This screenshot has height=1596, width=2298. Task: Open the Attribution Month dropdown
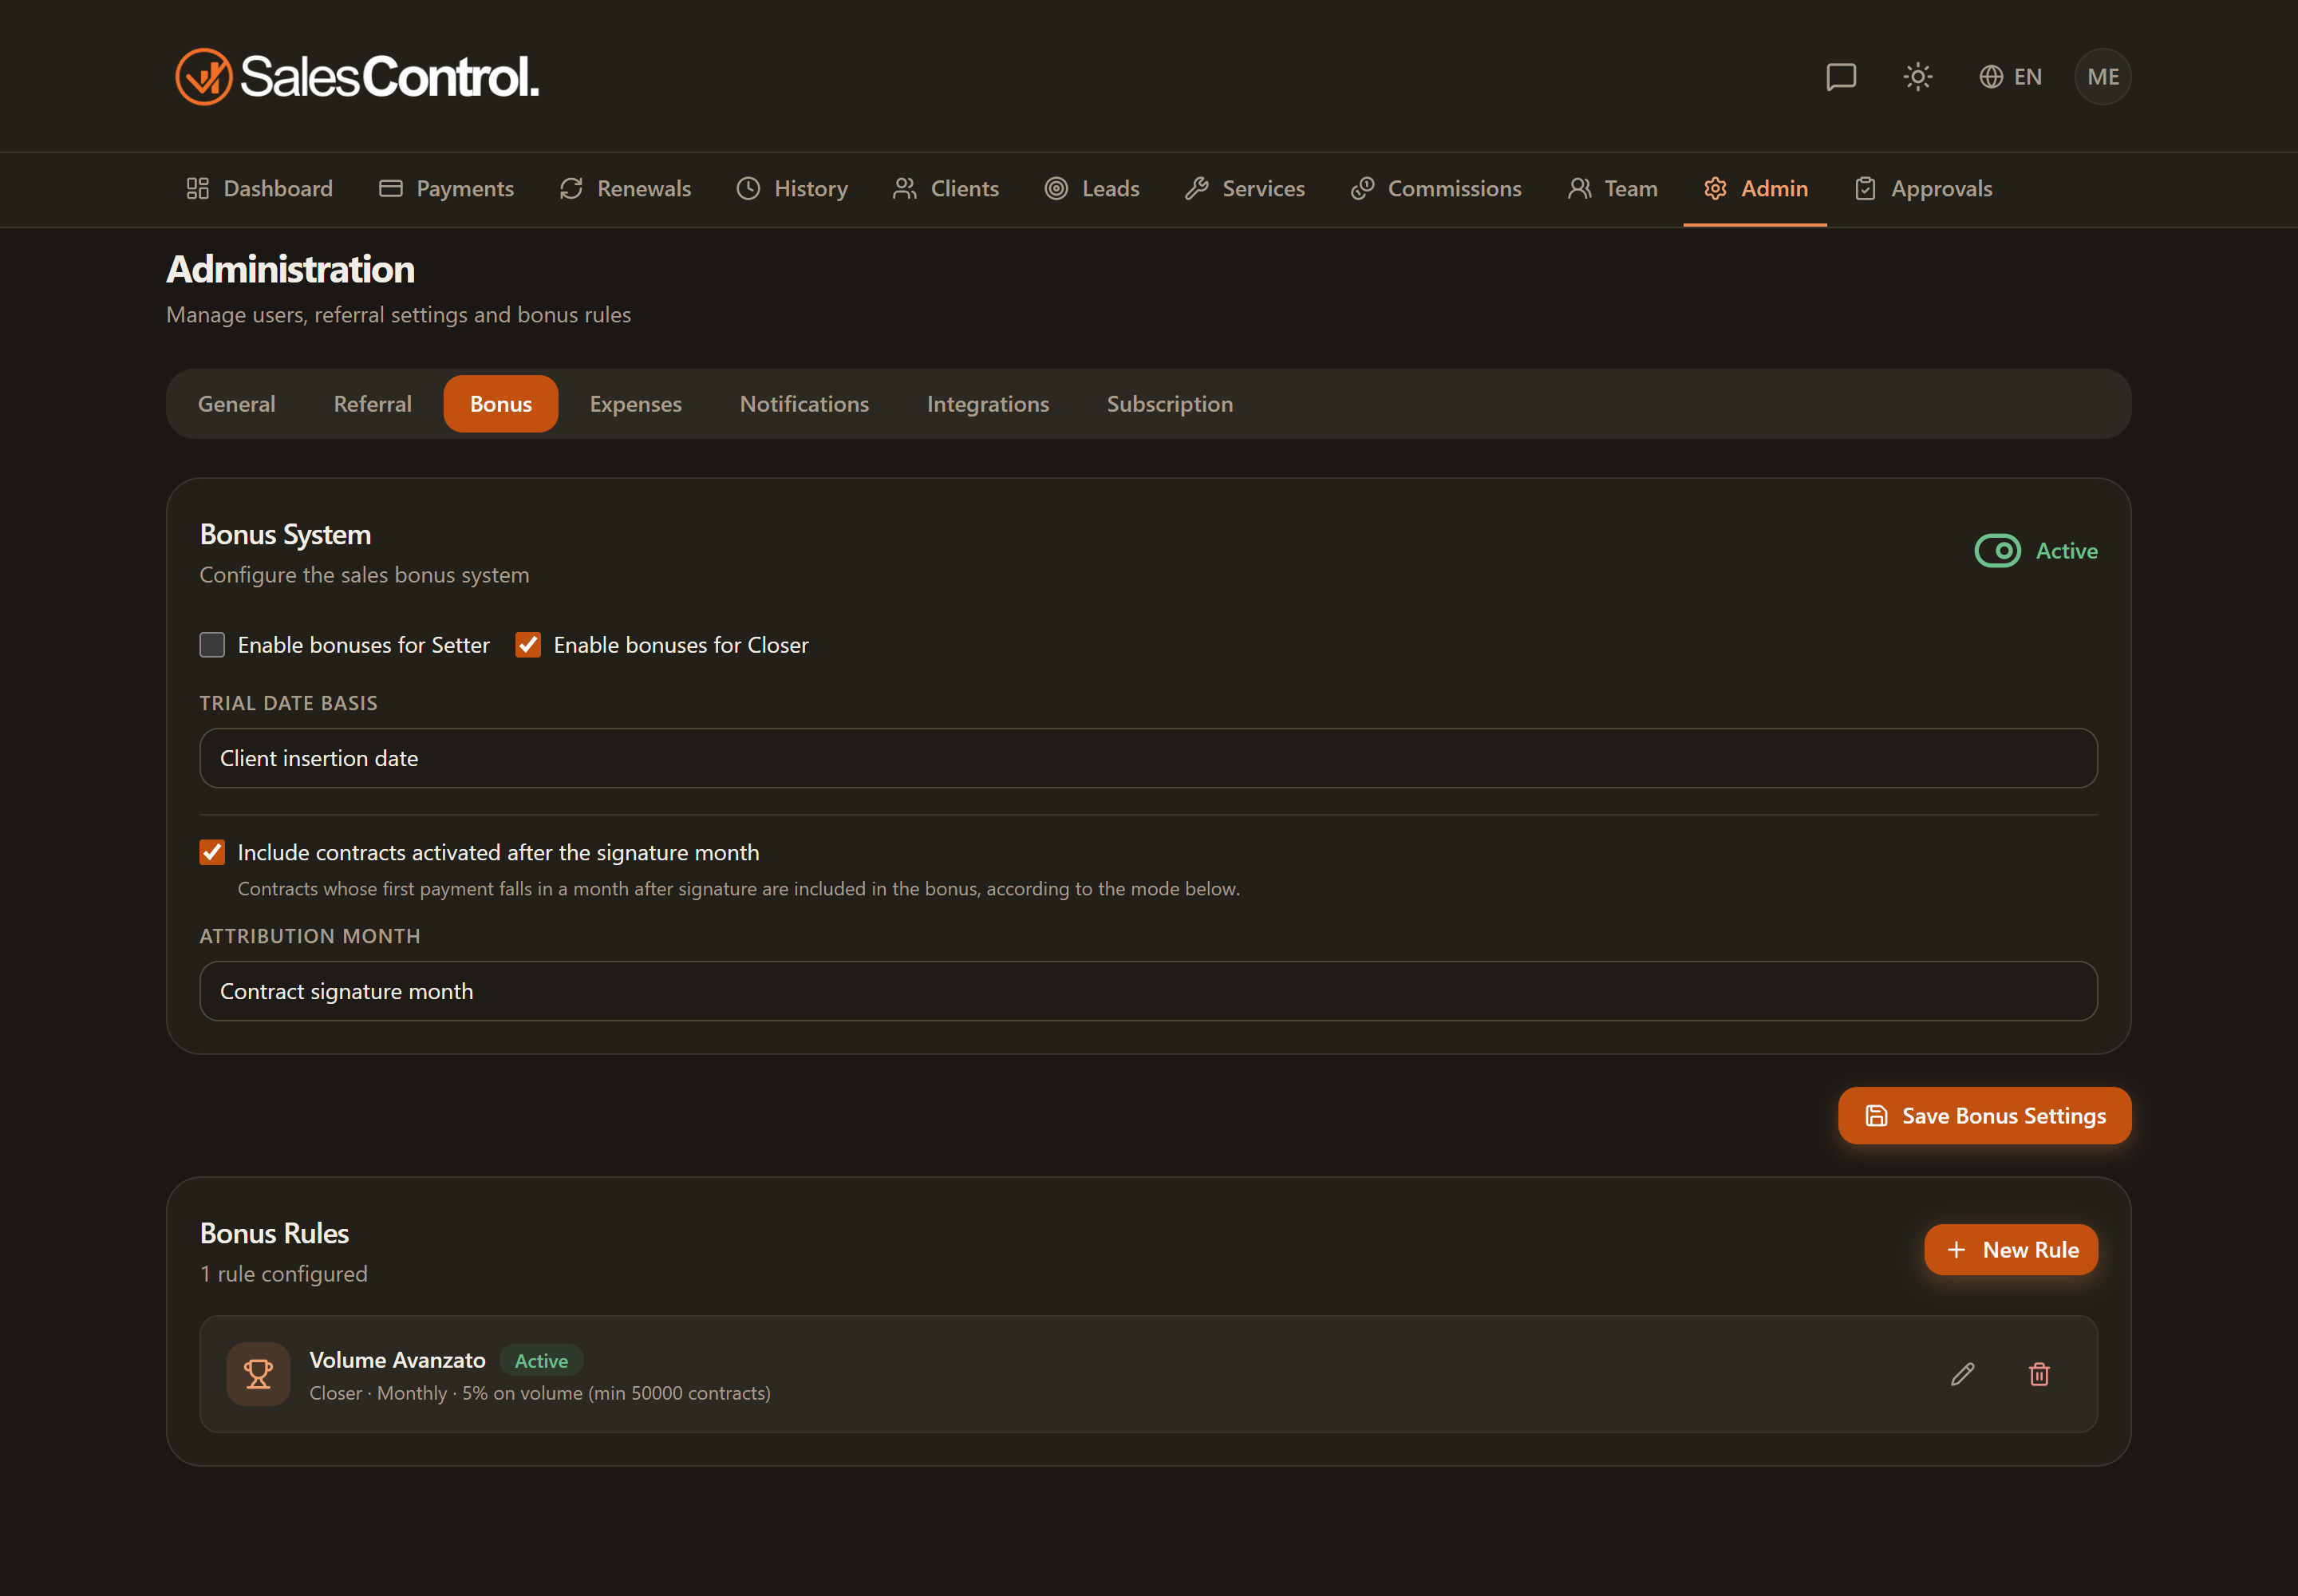[x=1148, y=991]
